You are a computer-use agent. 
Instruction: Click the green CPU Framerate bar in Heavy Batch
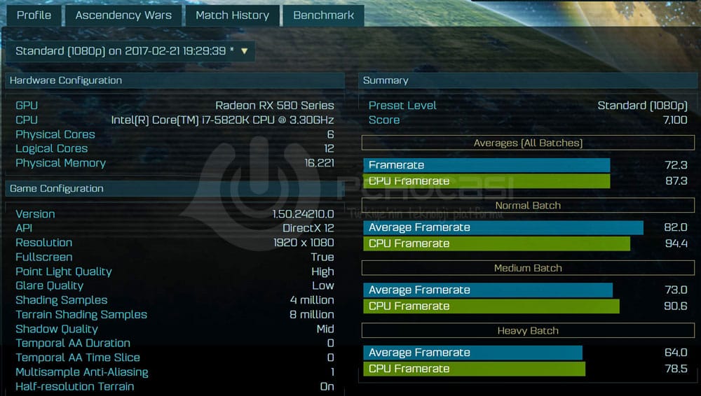[x=474, y=369]
